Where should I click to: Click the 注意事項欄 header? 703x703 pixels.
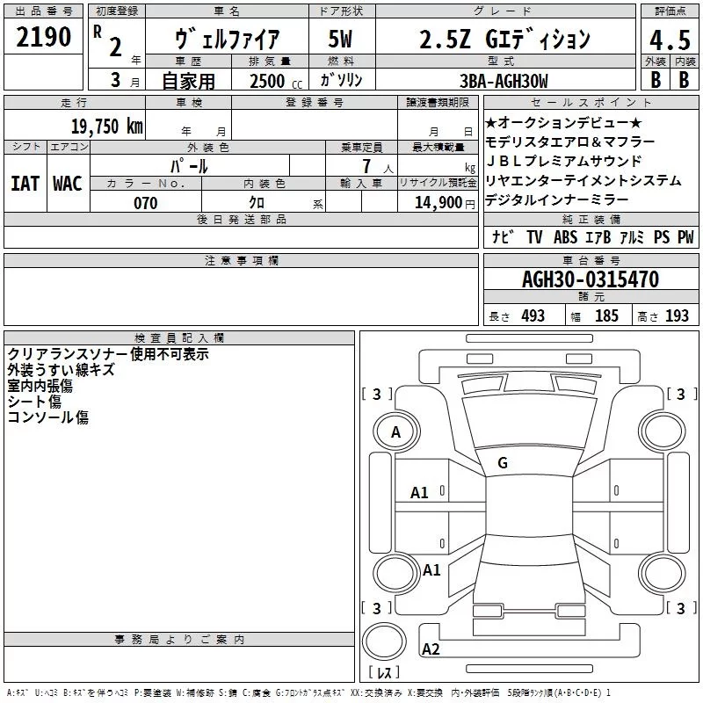tap(241, 260)
